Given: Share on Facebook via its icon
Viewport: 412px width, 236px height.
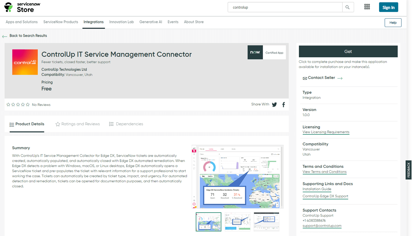Looking at the screenshot, I should pyautogui.click(x=283, y=104).
